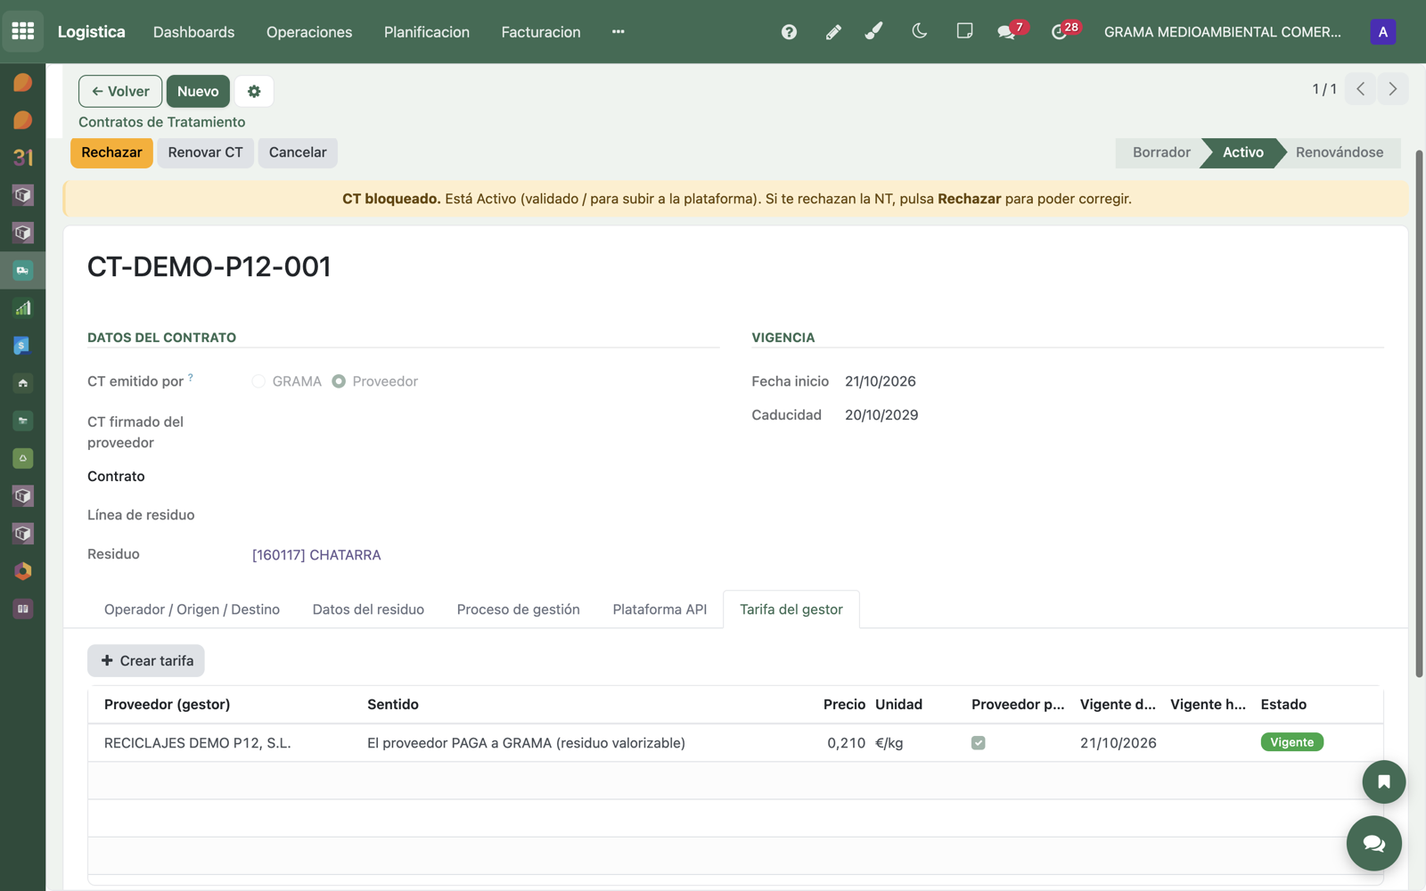Open the calendar 31 sidebar app

[x=23, y=158]
